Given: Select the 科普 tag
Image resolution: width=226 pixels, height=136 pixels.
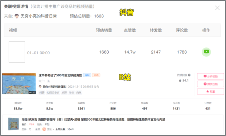Looking at the screenshot, I should point(42,93).
